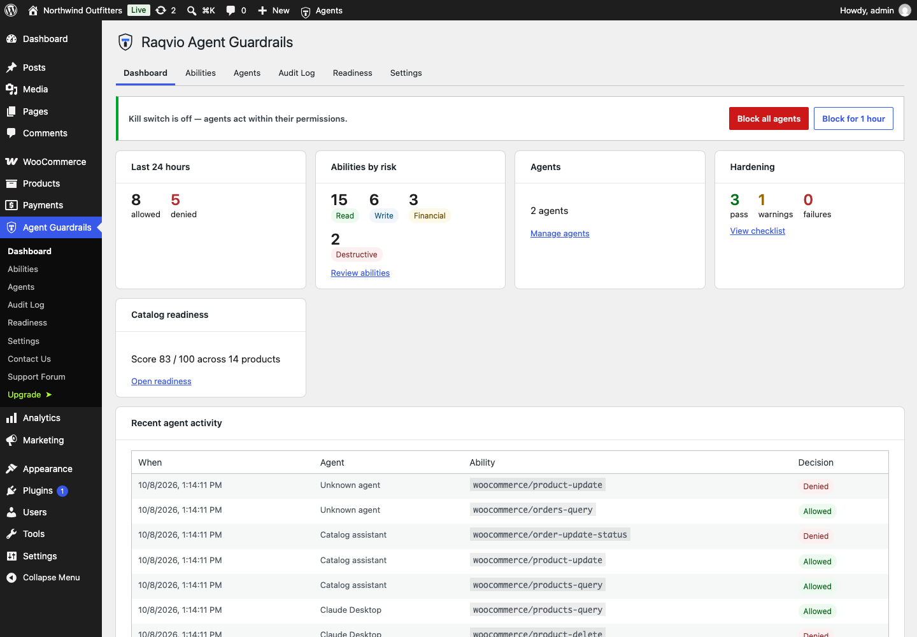Open Tools sidebar menu
This screenshot has width=917, height=637.
tap(51, 534)
